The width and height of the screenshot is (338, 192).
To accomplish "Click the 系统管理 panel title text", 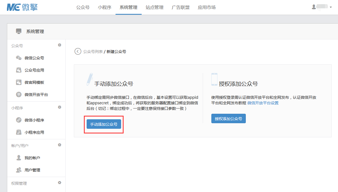I will pos(35,31).
